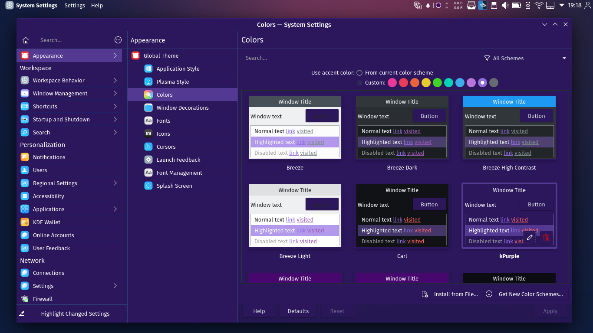Expand the Workspace Behavior chevron

(115, 80)
